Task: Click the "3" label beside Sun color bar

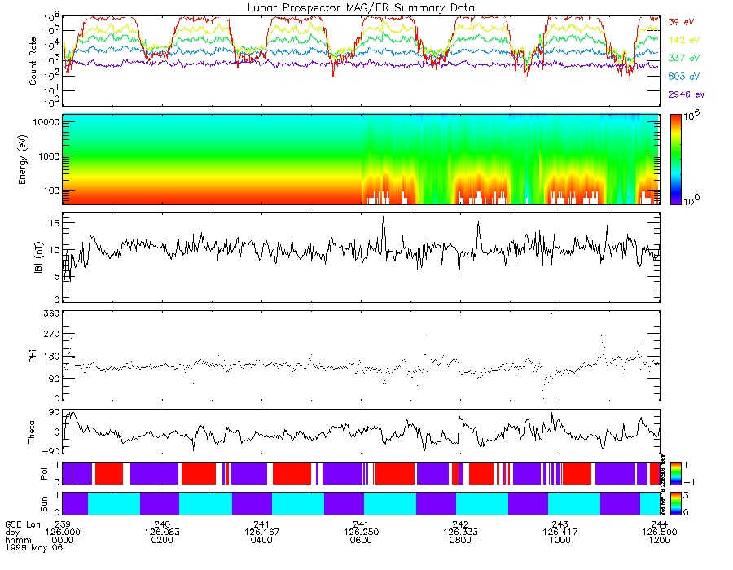Action: (686, 495)
